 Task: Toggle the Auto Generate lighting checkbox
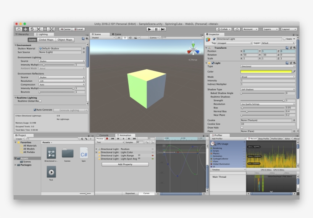(35, 110)
